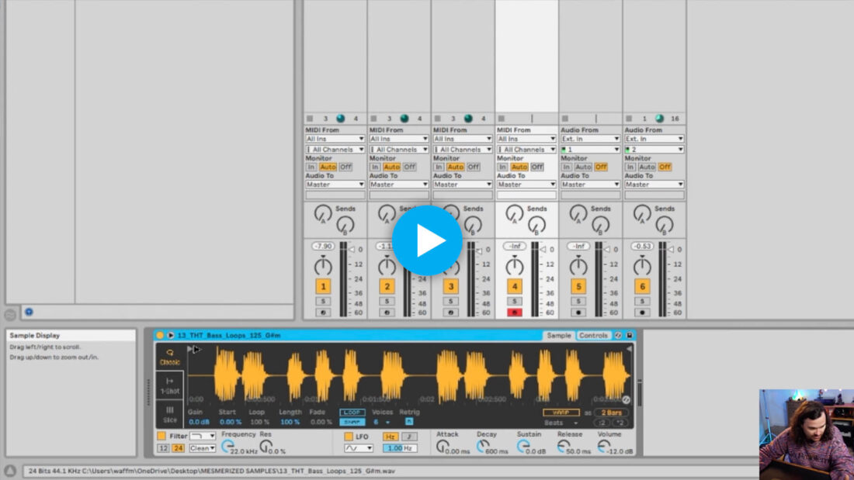Image resolution: width=854 pixels, height=480 pixels.
Task: Toggle the Simpler LOOP button
Action: (x=352, y=413)
